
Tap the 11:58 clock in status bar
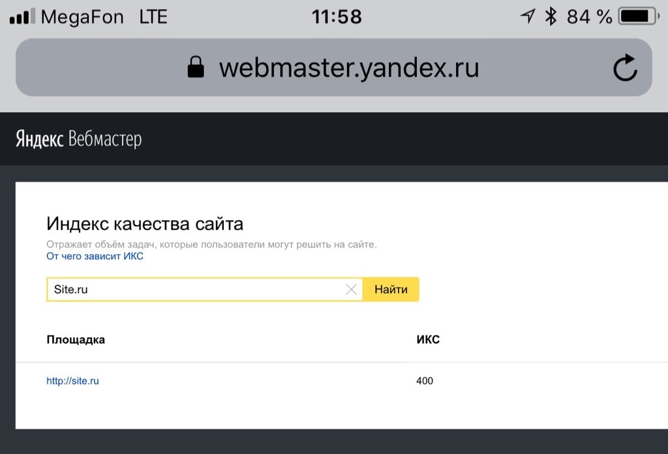[337, 16]
